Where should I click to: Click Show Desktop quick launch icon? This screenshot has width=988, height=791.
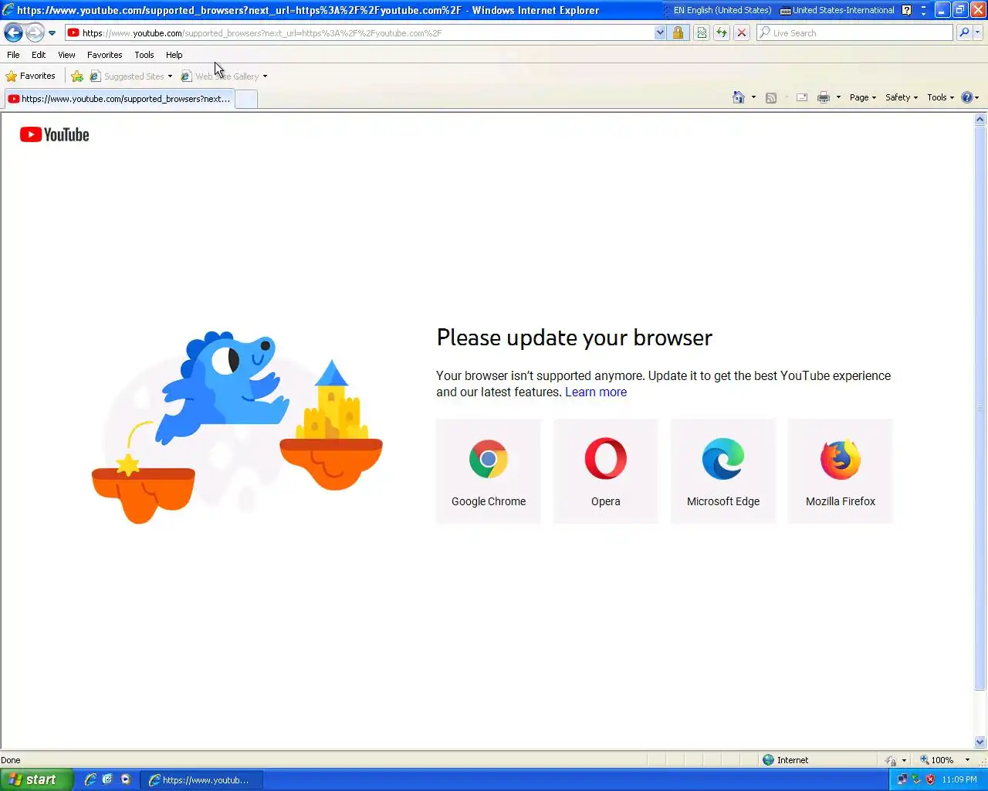pos(107,779)
